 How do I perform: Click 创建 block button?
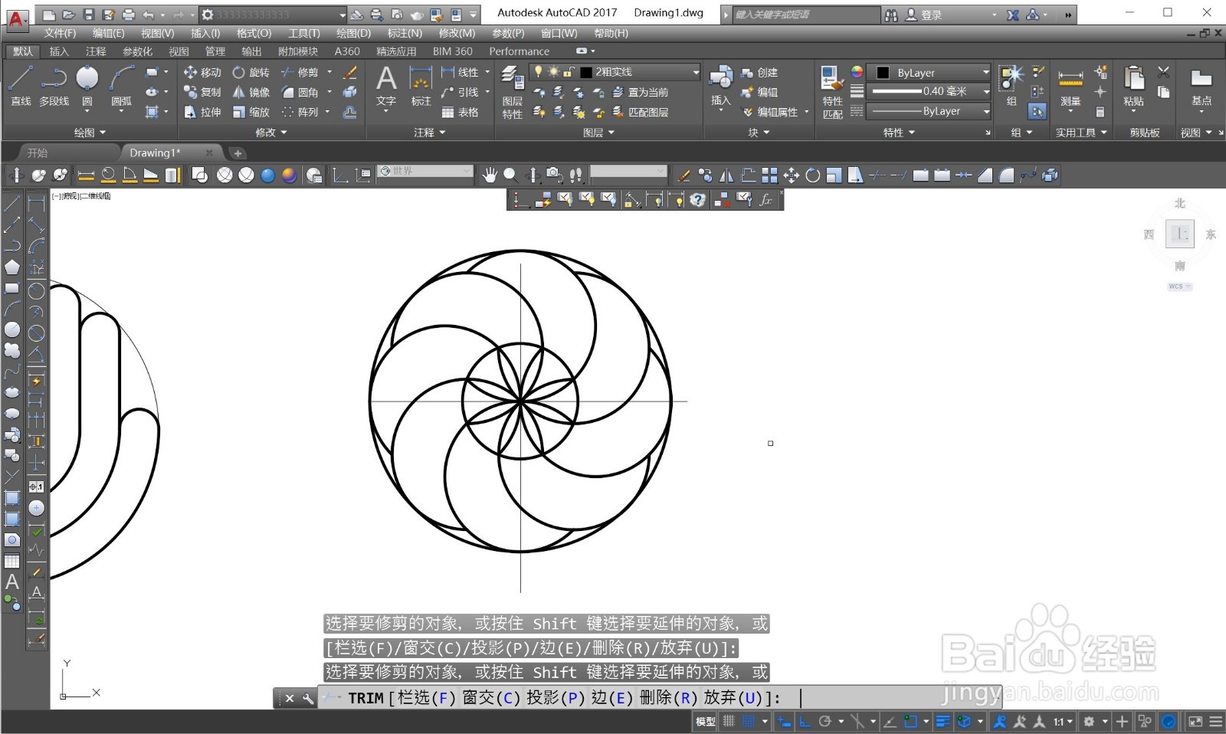tap(759, 73)
